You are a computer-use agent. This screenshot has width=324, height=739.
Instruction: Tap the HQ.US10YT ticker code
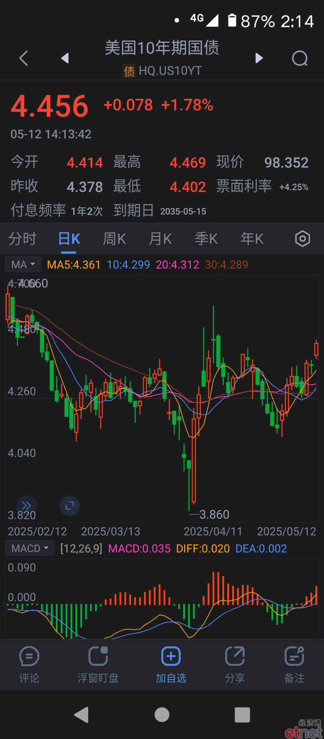(170, 71)
